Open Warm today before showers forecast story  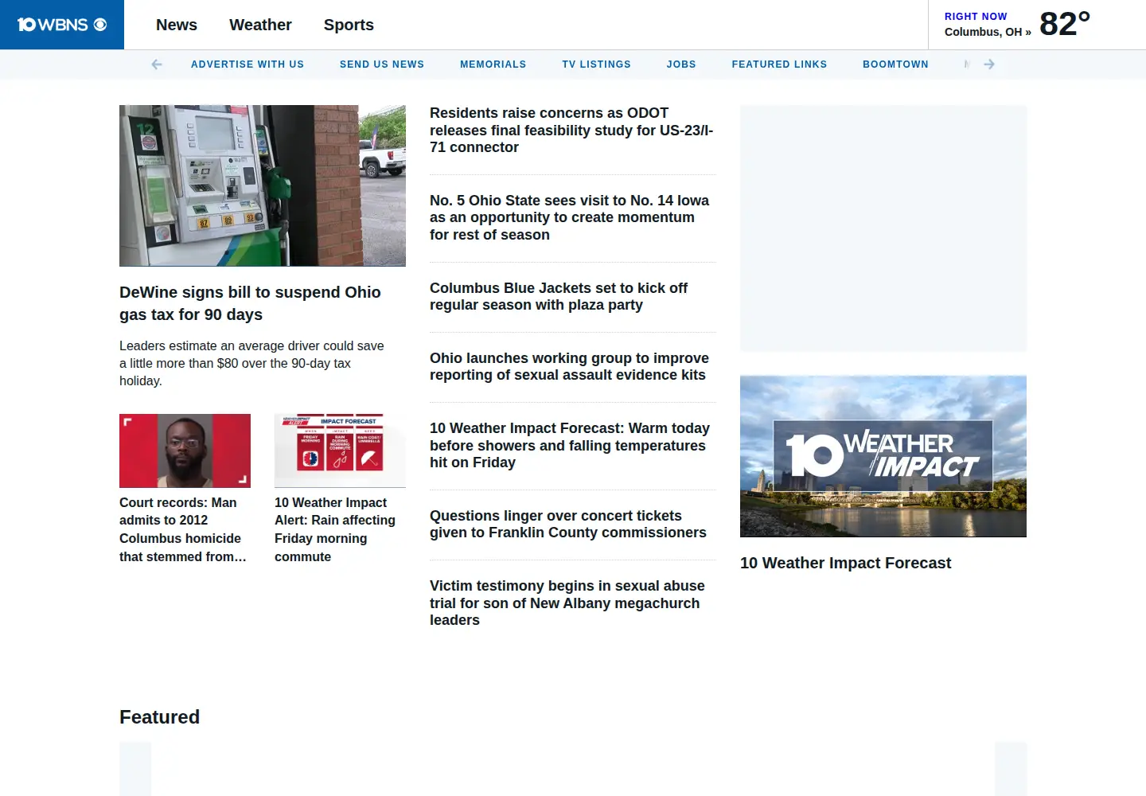click(x=570, y=445)
